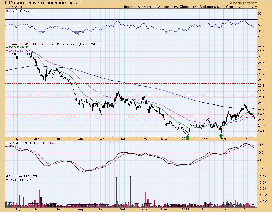Click the EMA(50) 1,162,752 volume label
The height and width of the screenshot is (212, 272).
click(x=21, y=180)
